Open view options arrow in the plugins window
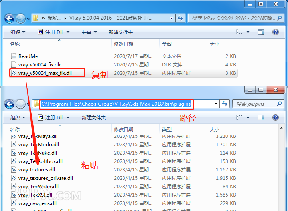Screen dimensions: 288x211 tap(248, 117)
